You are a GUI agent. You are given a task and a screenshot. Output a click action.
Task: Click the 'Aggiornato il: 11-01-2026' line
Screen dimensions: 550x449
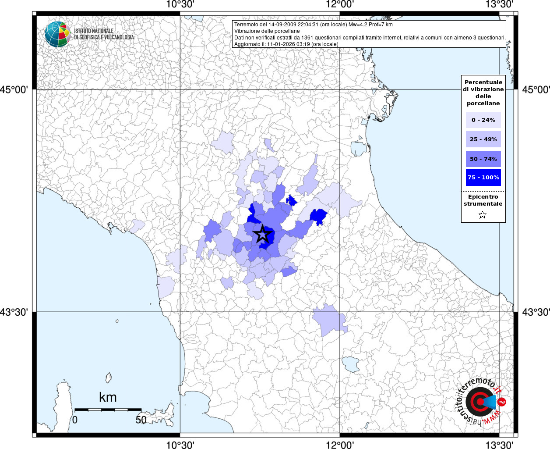click(x=286, y=44)
